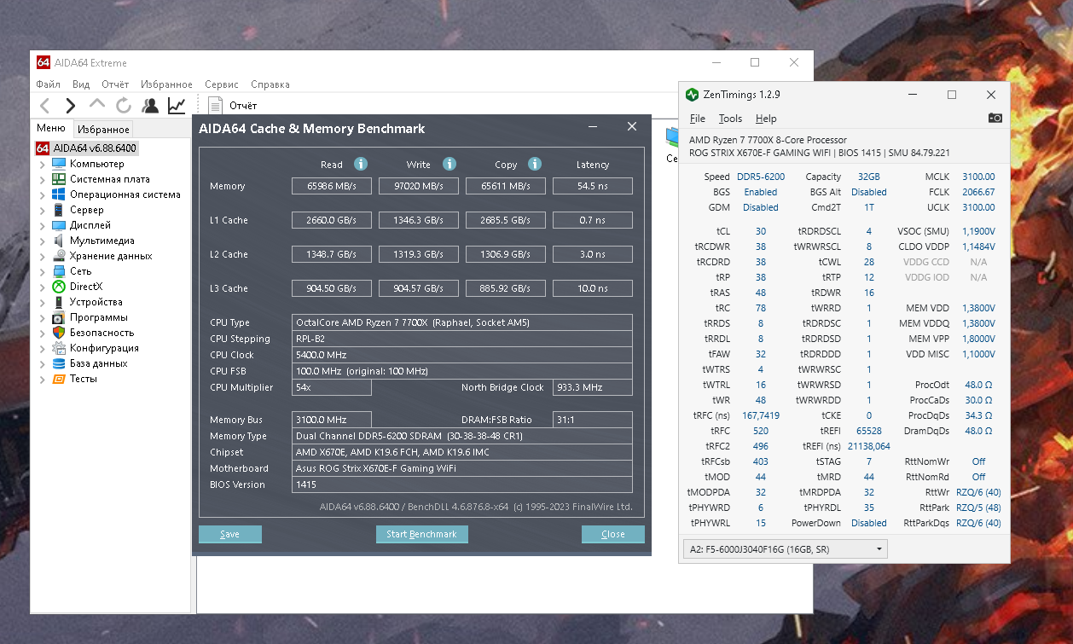Click the Close button in benchmark dialog
Screen dimensions: 1073x644
(x=612, y=534)
